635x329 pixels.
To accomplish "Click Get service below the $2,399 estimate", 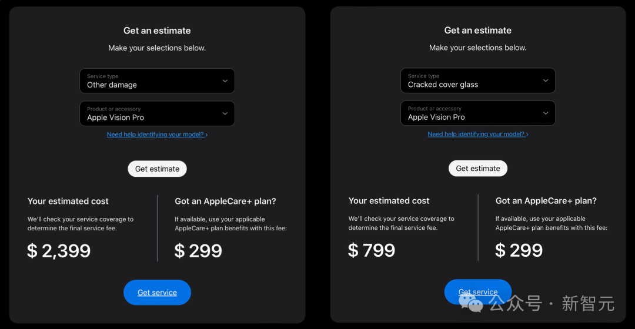I will (157, 292).
